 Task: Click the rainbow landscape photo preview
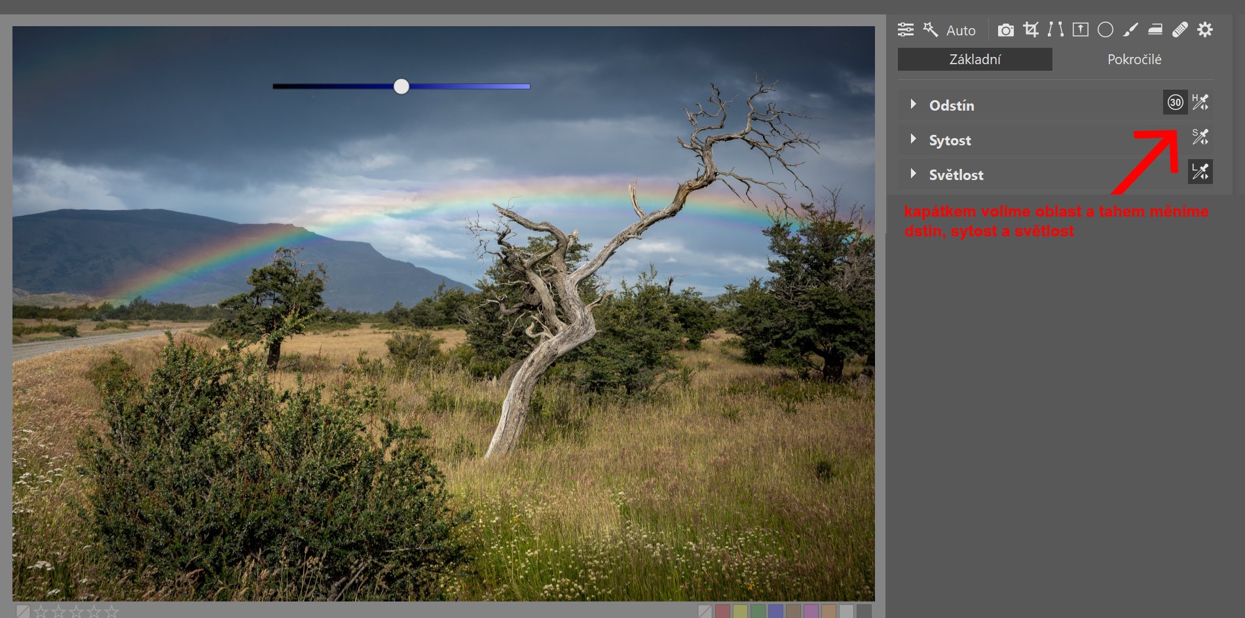[x=443, y=314]
